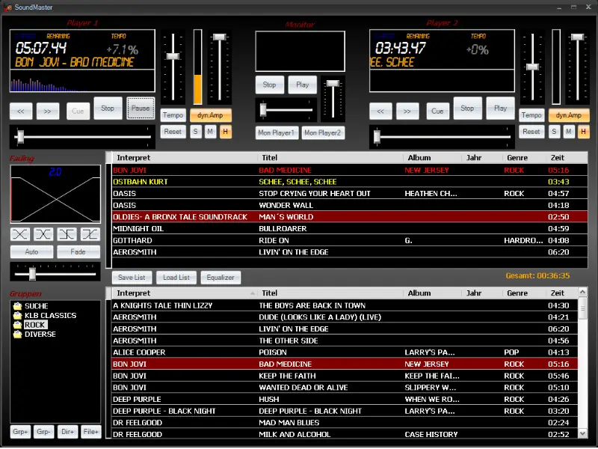The width and height of the screenshot is (598, 449).
Task: Click the Save List button
Action: click(132, 278)
